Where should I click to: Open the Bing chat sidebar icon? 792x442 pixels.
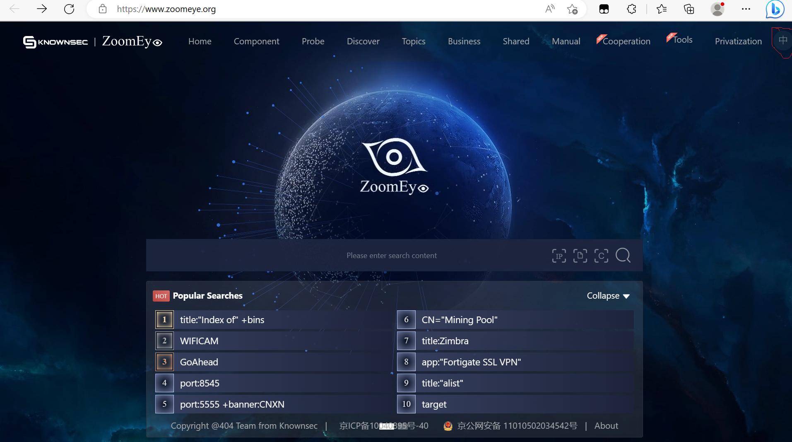point(775,9)
